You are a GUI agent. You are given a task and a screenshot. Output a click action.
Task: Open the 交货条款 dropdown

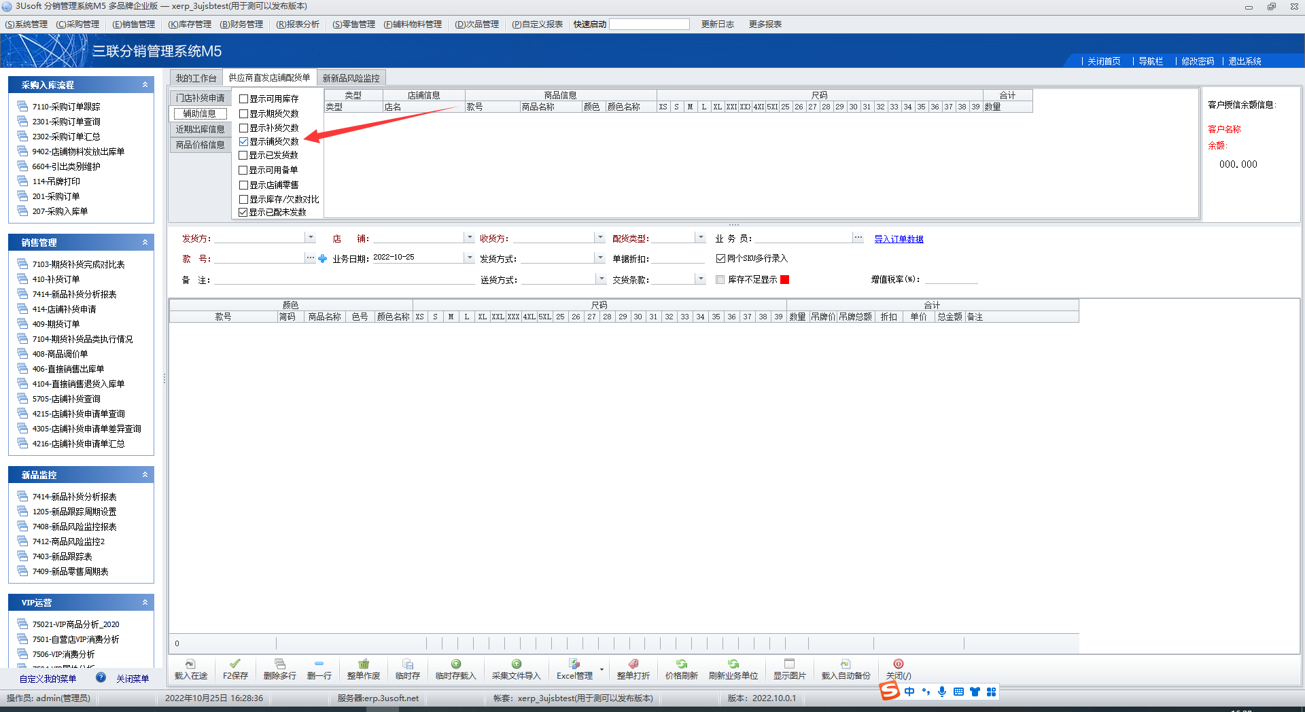[701, 279]
